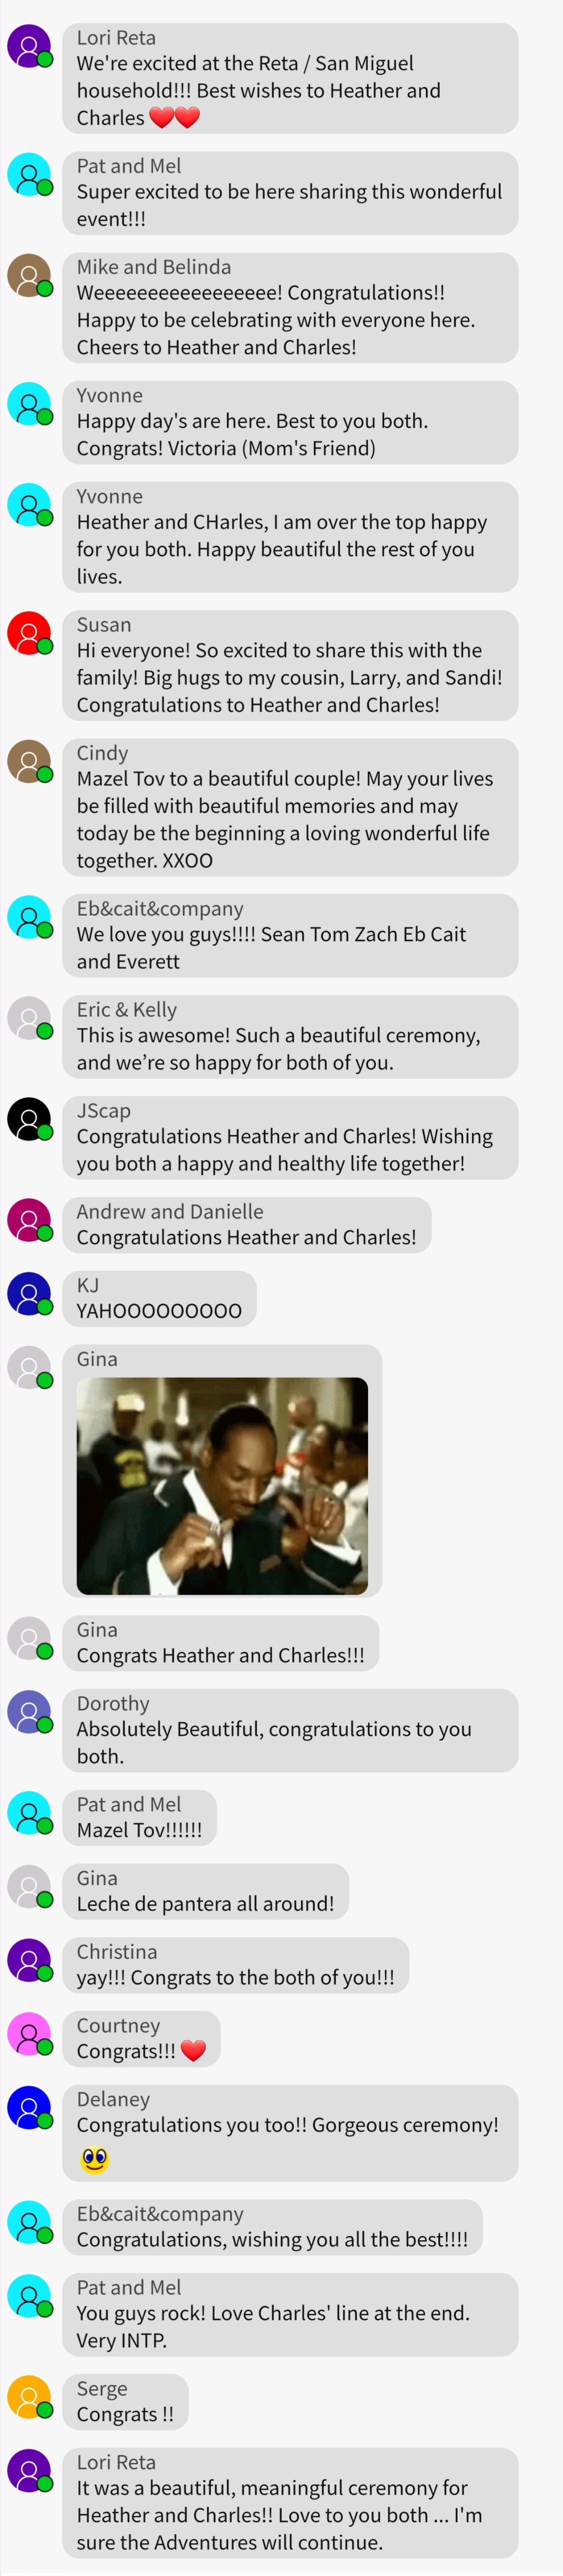Click Andrew and Danielle's magenta avatar
Viewport: 563px width, 2576px height.
click(29, 1220)
